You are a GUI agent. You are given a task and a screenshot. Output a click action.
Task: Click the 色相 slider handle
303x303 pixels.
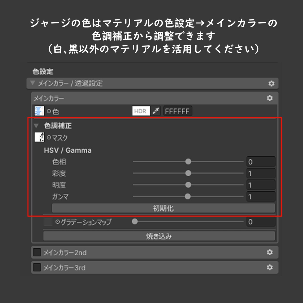tap(188, 162)
